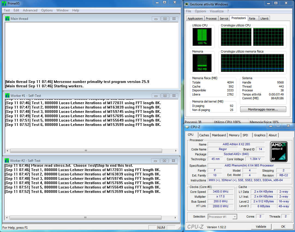Screen dimensions: 295x232
Task: Open the File menu in Task Manager
Action: point(189,11)
